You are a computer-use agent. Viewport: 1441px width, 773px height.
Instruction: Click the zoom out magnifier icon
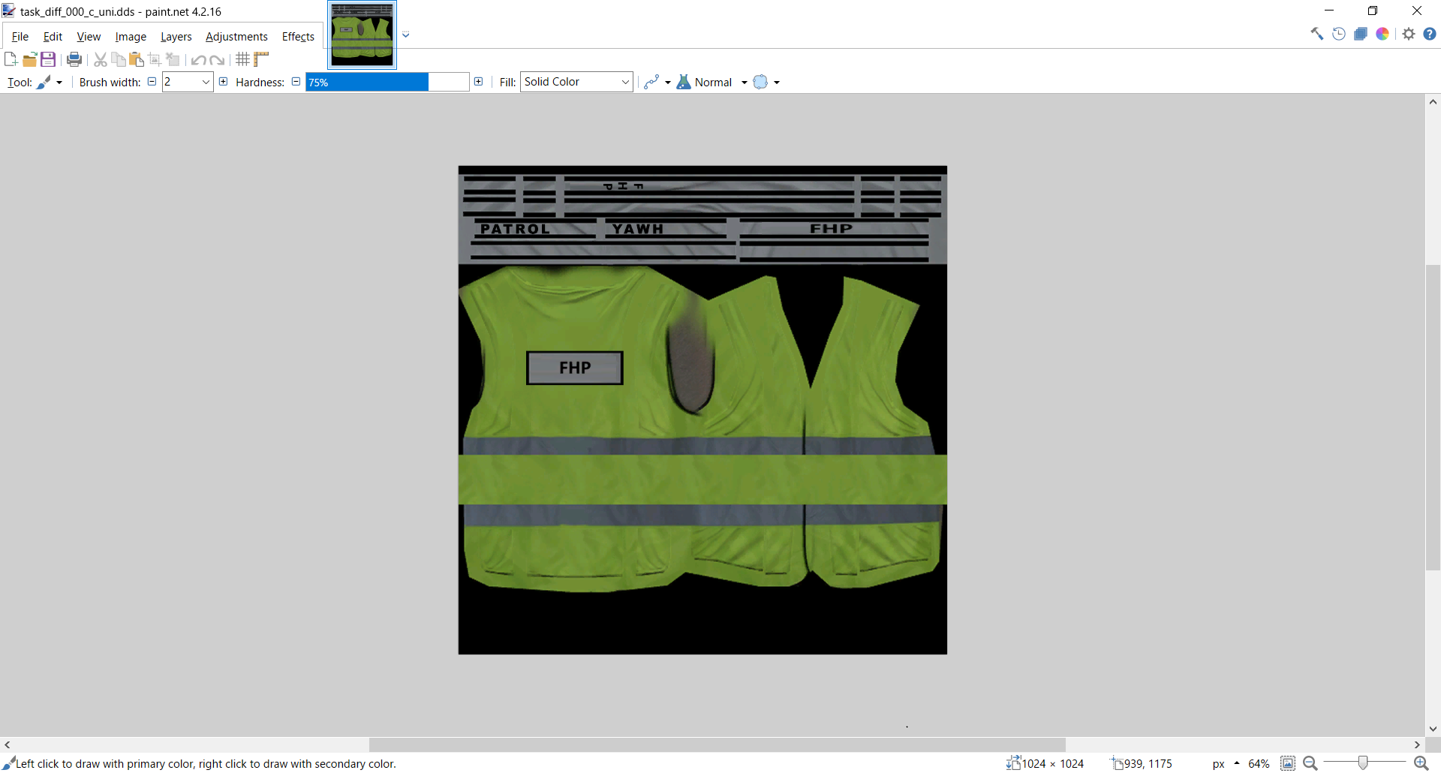tap(1310, 763)
